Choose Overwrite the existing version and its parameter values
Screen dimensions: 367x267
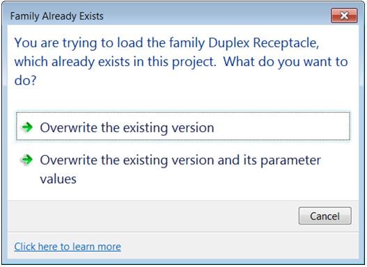click(180, 170)
